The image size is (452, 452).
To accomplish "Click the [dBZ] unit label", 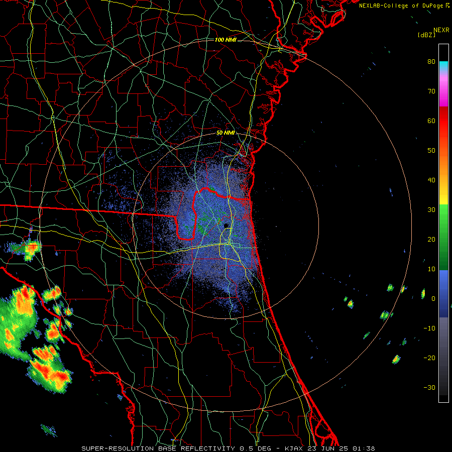I will (x=426, y=35).
